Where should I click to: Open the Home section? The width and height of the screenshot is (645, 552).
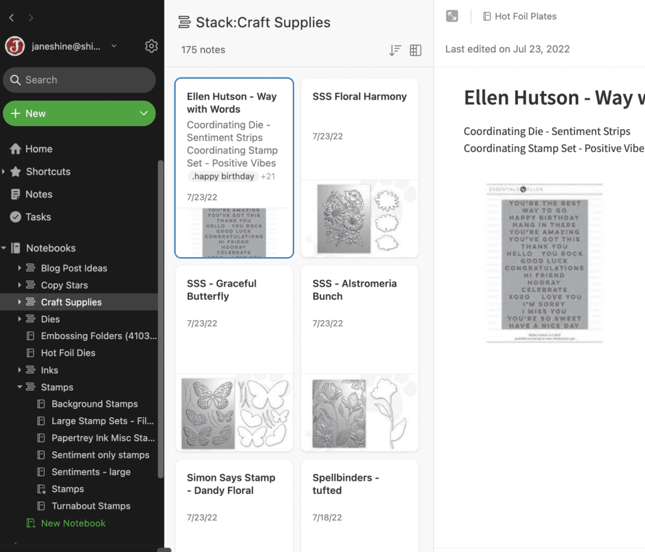point(38,149)
